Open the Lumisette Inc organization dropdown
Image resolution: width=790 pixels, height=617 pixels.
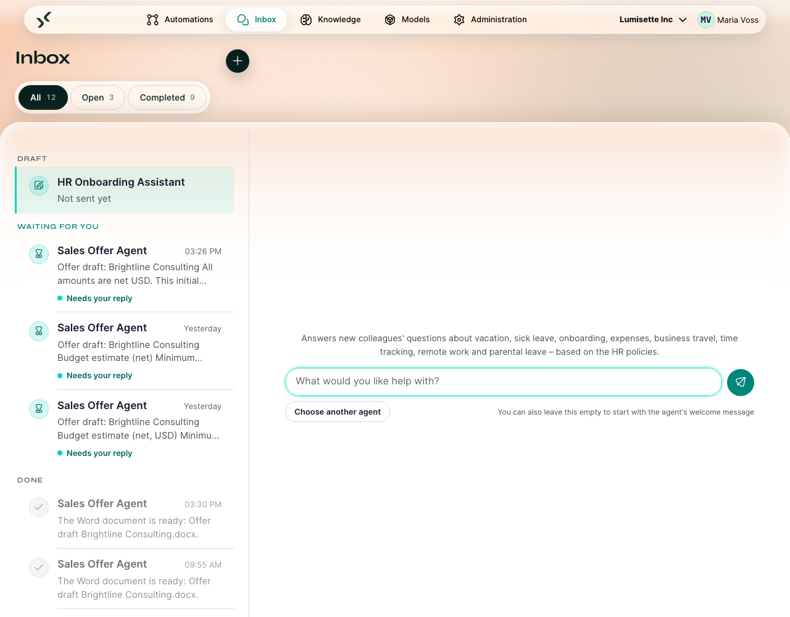[653, 20]
